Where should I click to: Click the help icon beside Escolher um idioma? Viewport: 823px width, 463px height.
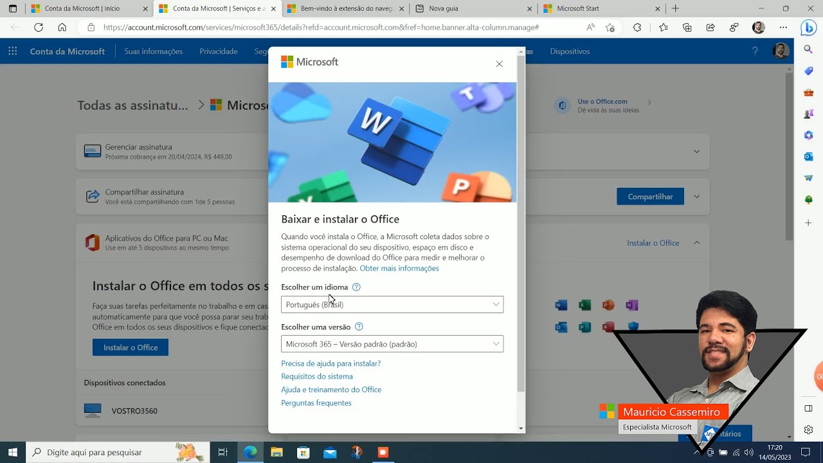click(356, 287)
